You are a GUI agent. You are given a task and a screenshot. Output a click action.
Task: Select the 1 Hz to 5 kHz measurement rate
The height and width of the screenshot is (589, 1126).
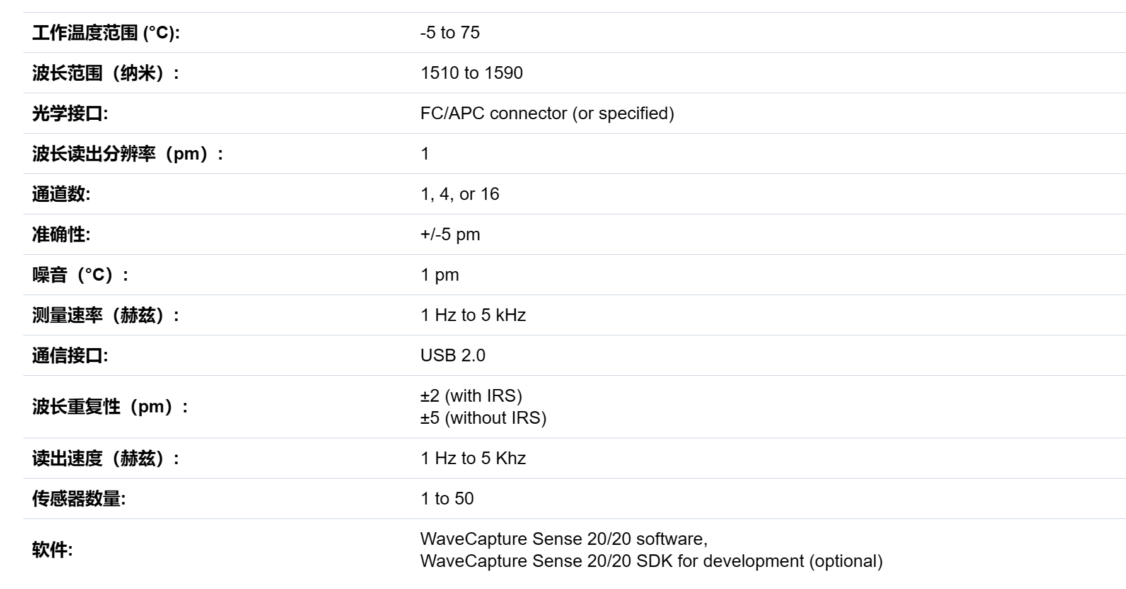coord(473,315)
